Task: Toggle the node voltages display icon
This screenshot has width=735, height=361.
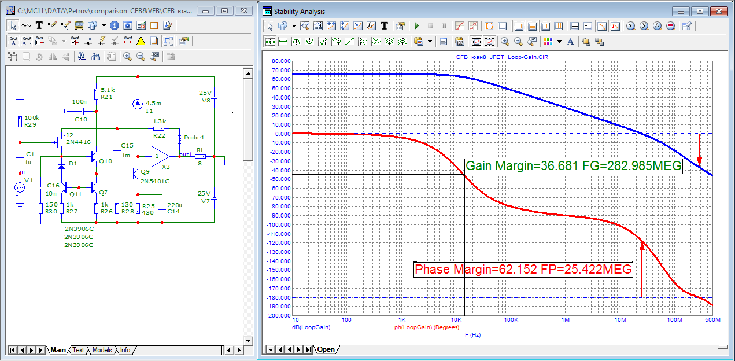Action: coord(74,41)
